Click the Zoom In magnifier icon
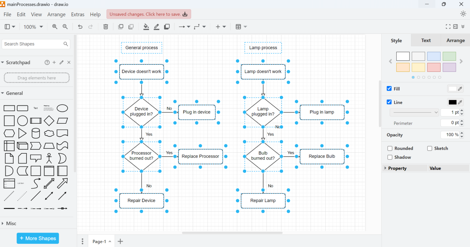 pyautogui.click(x=55, y=27)
